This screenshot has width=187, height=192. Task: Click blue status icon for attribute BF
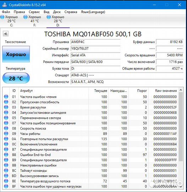[6, 186]
